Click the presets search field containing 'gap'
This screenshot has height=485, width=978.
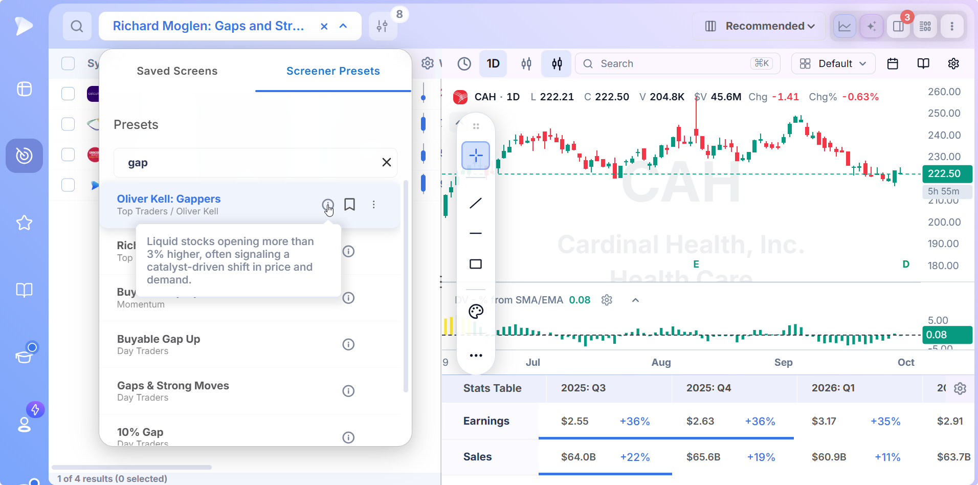point(255,163)
